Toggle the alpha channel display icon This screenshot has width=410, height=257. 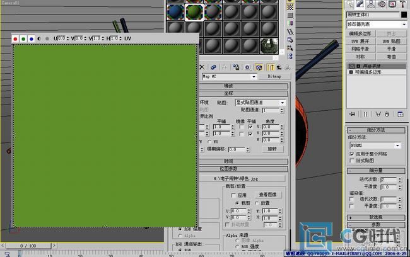click(x=39, y=38)
